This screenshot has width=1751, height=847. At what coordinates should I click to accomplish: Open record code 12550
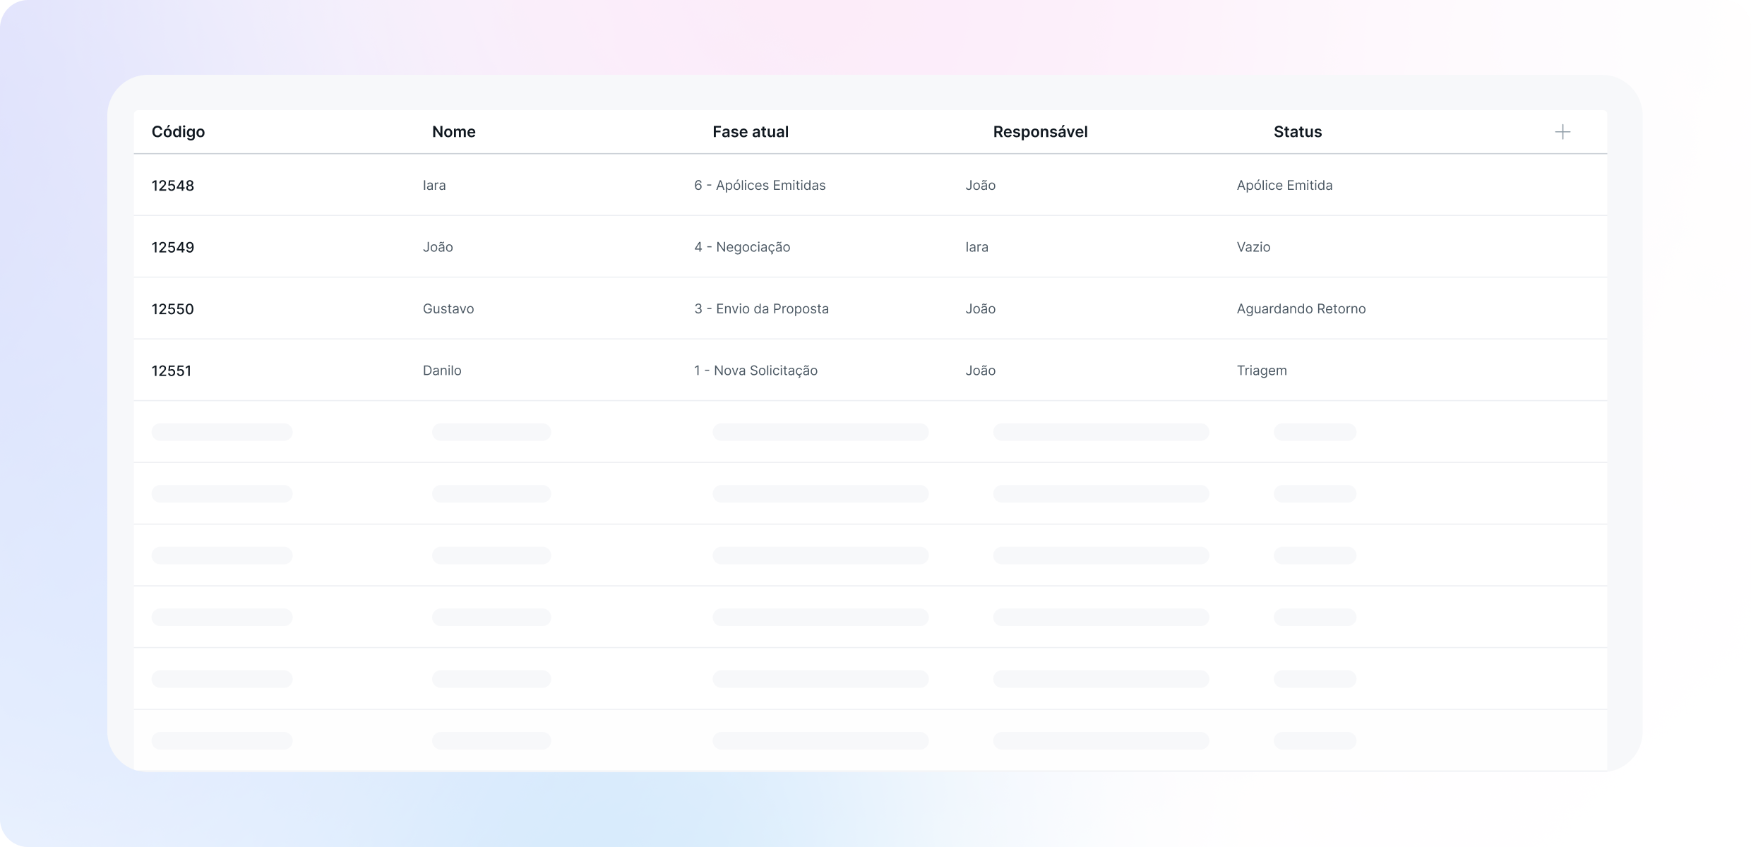point(172,309)
